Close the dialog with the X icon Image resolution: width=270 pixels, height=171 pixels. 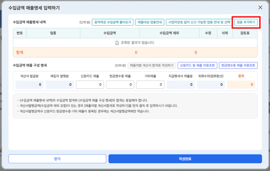[260, 7]
